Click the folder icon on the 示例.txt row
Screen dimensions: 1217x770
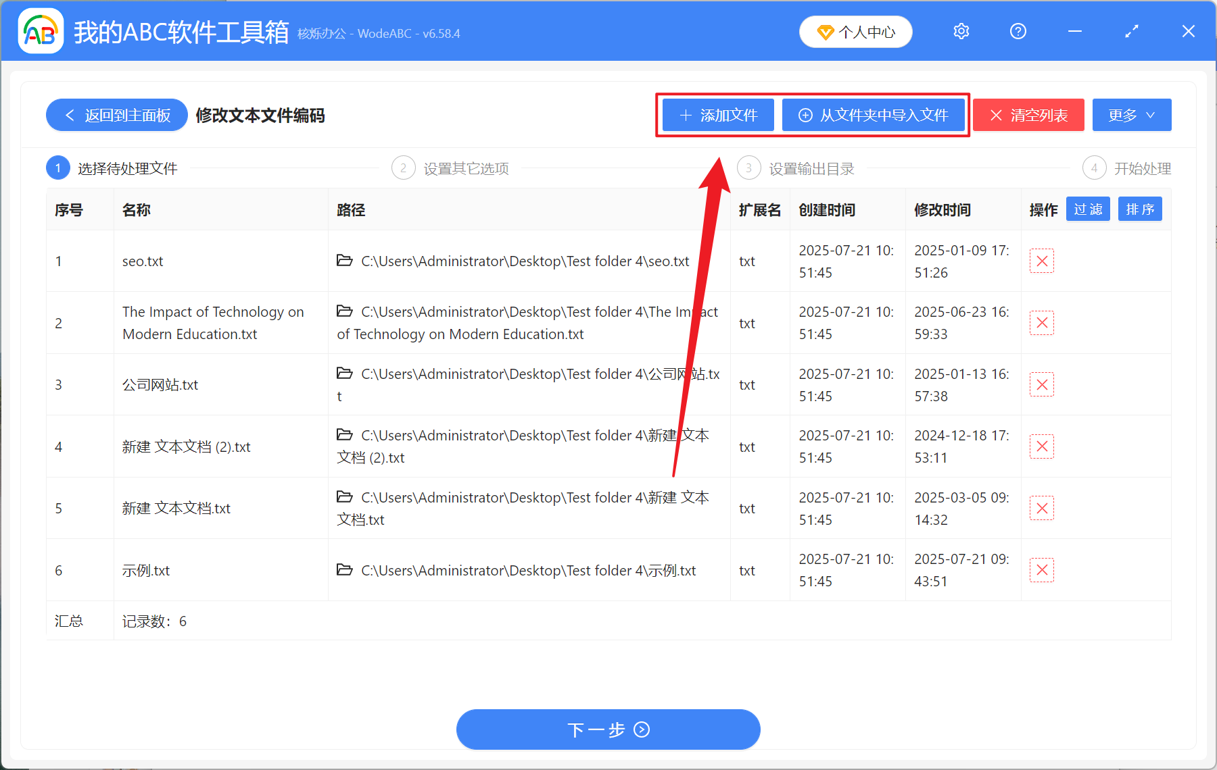345,570
